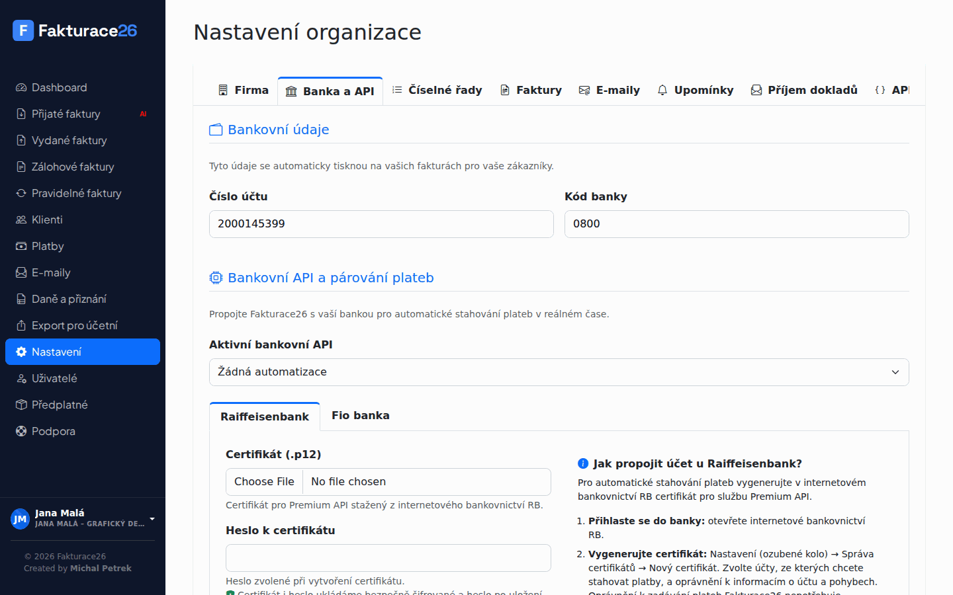
Task: Click the Nastavení organizace heading
Action: coord(307,32)
